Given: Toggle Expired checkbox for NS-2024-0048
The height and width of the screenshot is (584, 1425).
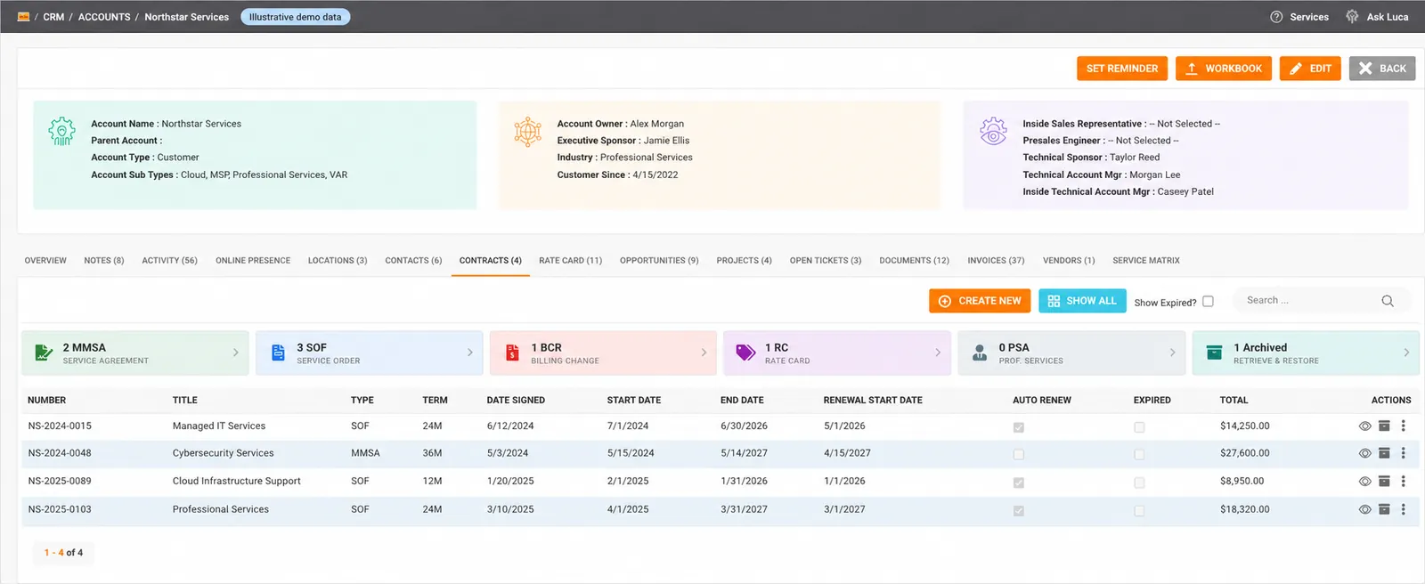Looking at the screenshot, I should coord(1139,454).
